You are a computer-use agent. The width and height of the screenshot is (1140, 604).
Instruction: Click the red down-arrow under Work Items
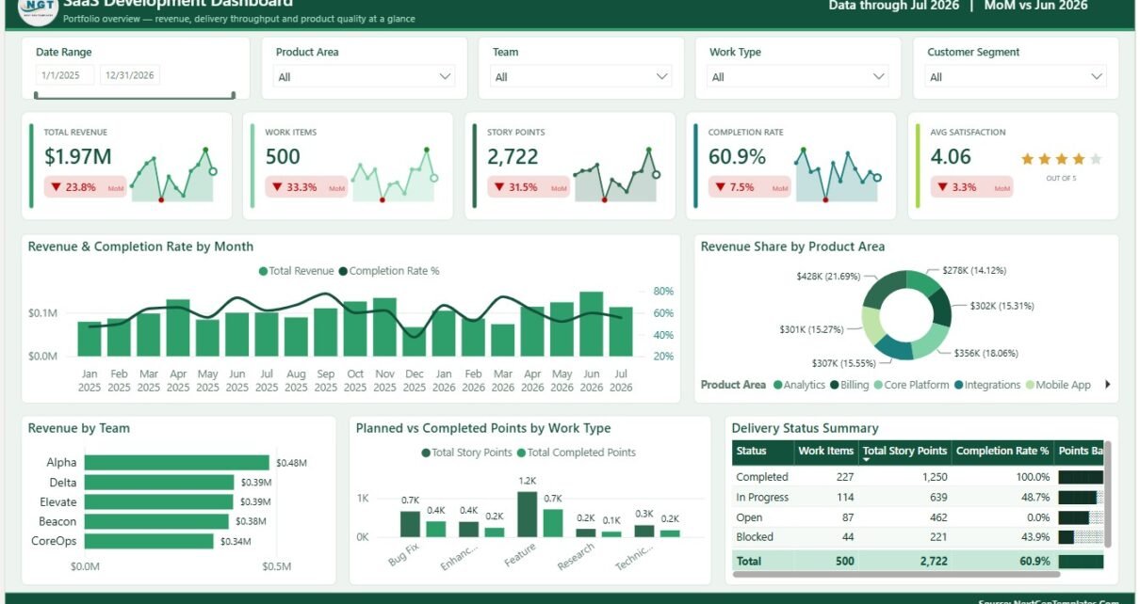coord(278,187)
